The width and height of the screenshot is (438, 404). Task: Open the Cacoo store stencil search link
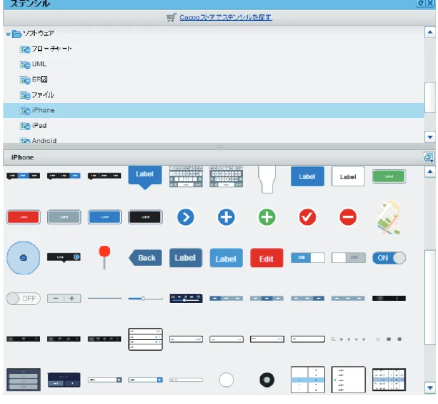(x=226, y=17)
